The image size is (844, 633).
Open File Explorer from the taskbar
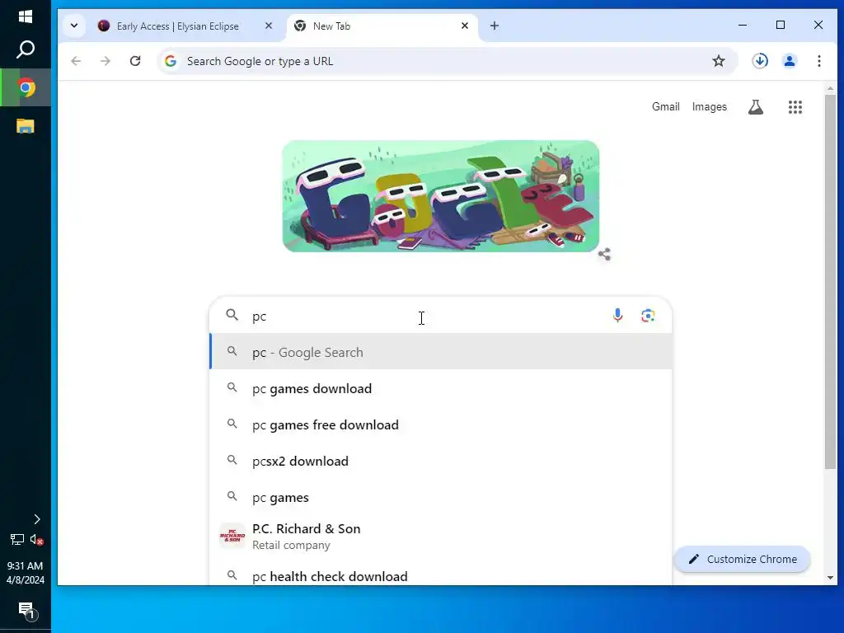click(26, 126)
